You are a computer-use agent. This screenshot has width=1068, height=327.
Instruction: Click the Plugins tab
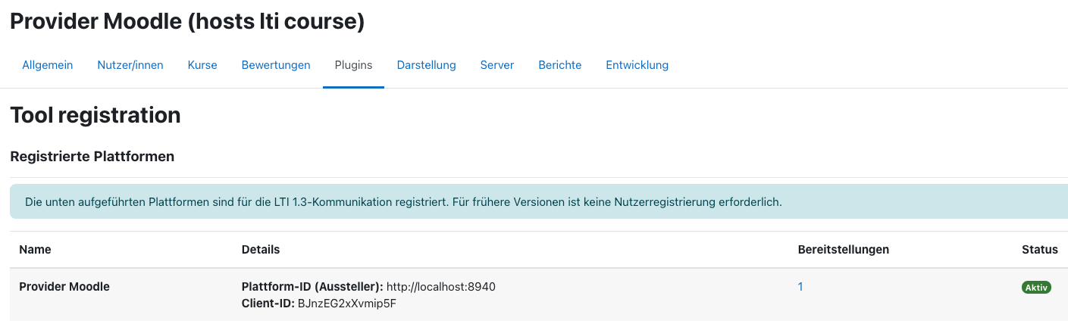[x=353, y=65]
